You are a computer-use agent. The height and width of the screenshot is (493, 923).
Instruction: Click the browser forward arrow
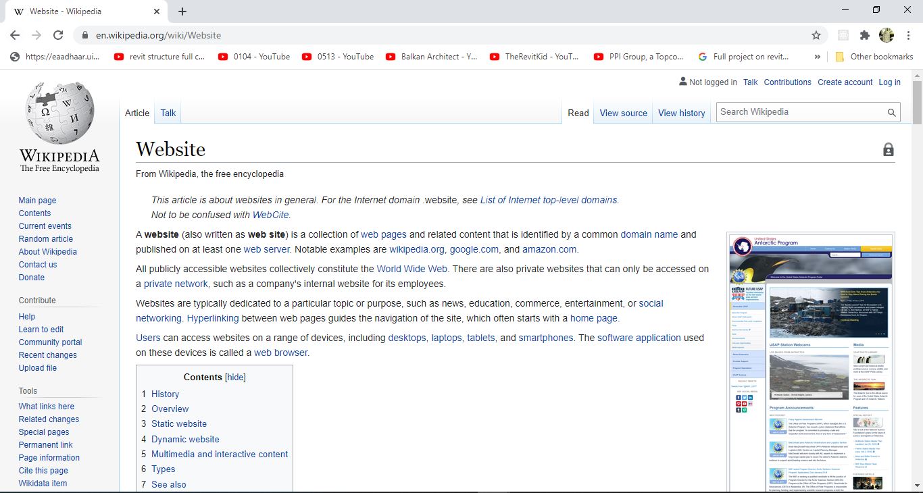pyautogui.click(x=36, y=35)
